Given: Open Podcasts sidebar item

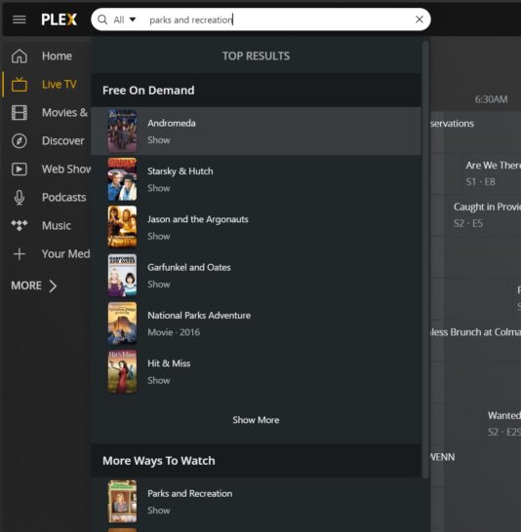Looking at the screenshot, I should (64, 198).
